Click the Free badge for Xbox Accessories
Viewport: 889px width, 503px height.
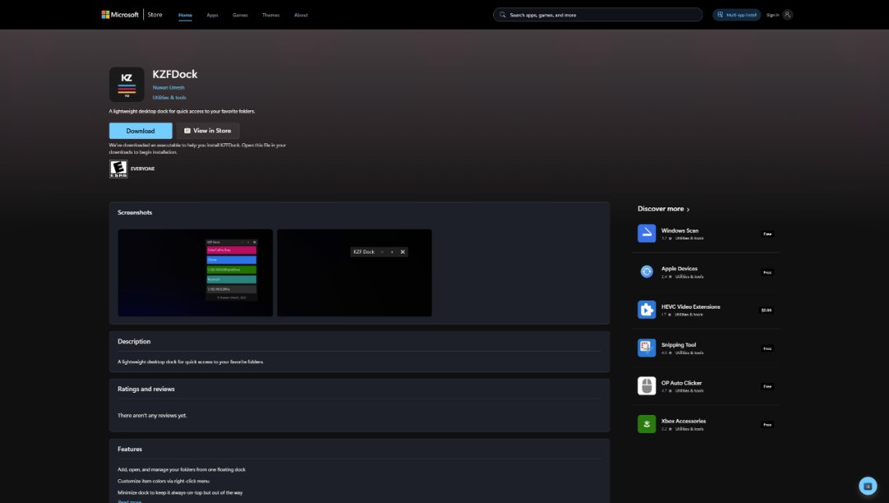click(767, 425)
